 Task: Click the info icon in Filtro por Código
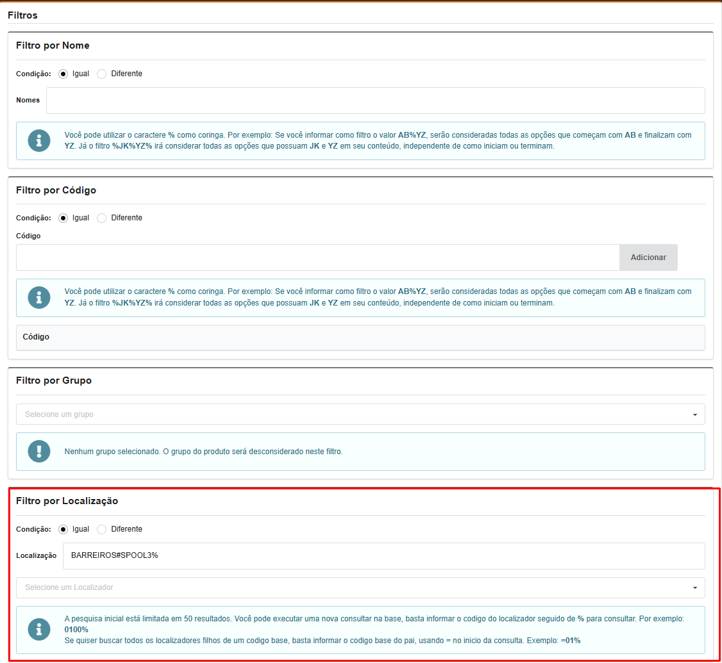(39, 297)
